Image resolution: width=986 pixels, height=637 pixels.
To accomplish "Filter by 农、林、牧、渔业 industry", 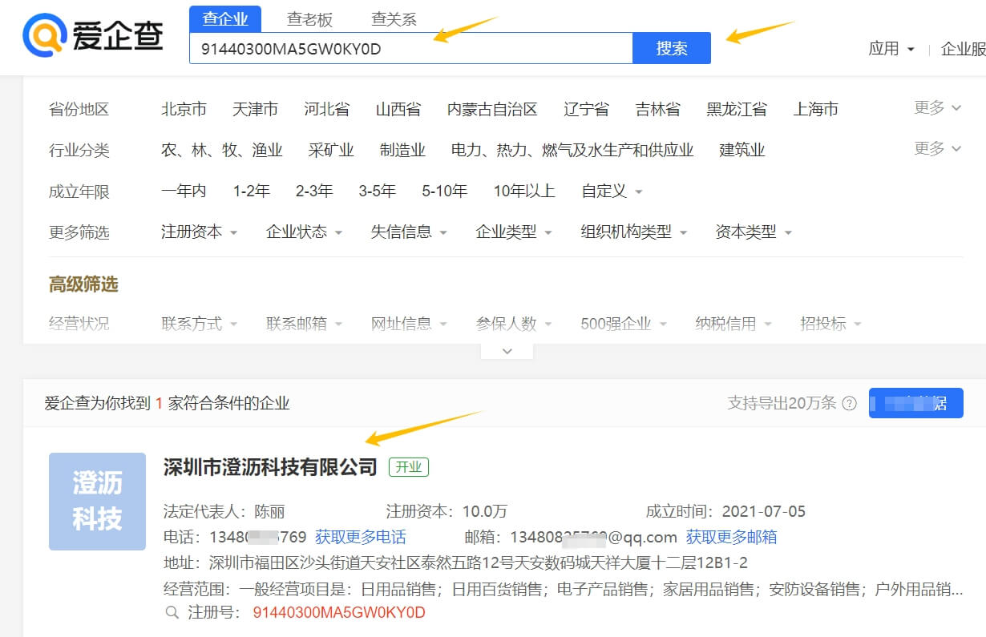I will coord(222,150).
